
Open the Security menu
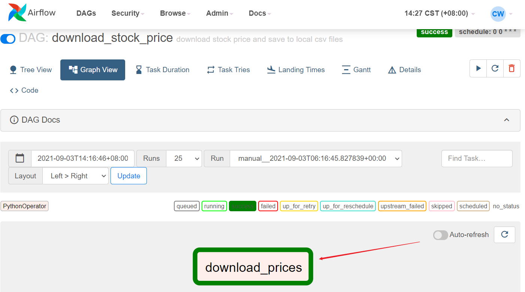(127, 13)
